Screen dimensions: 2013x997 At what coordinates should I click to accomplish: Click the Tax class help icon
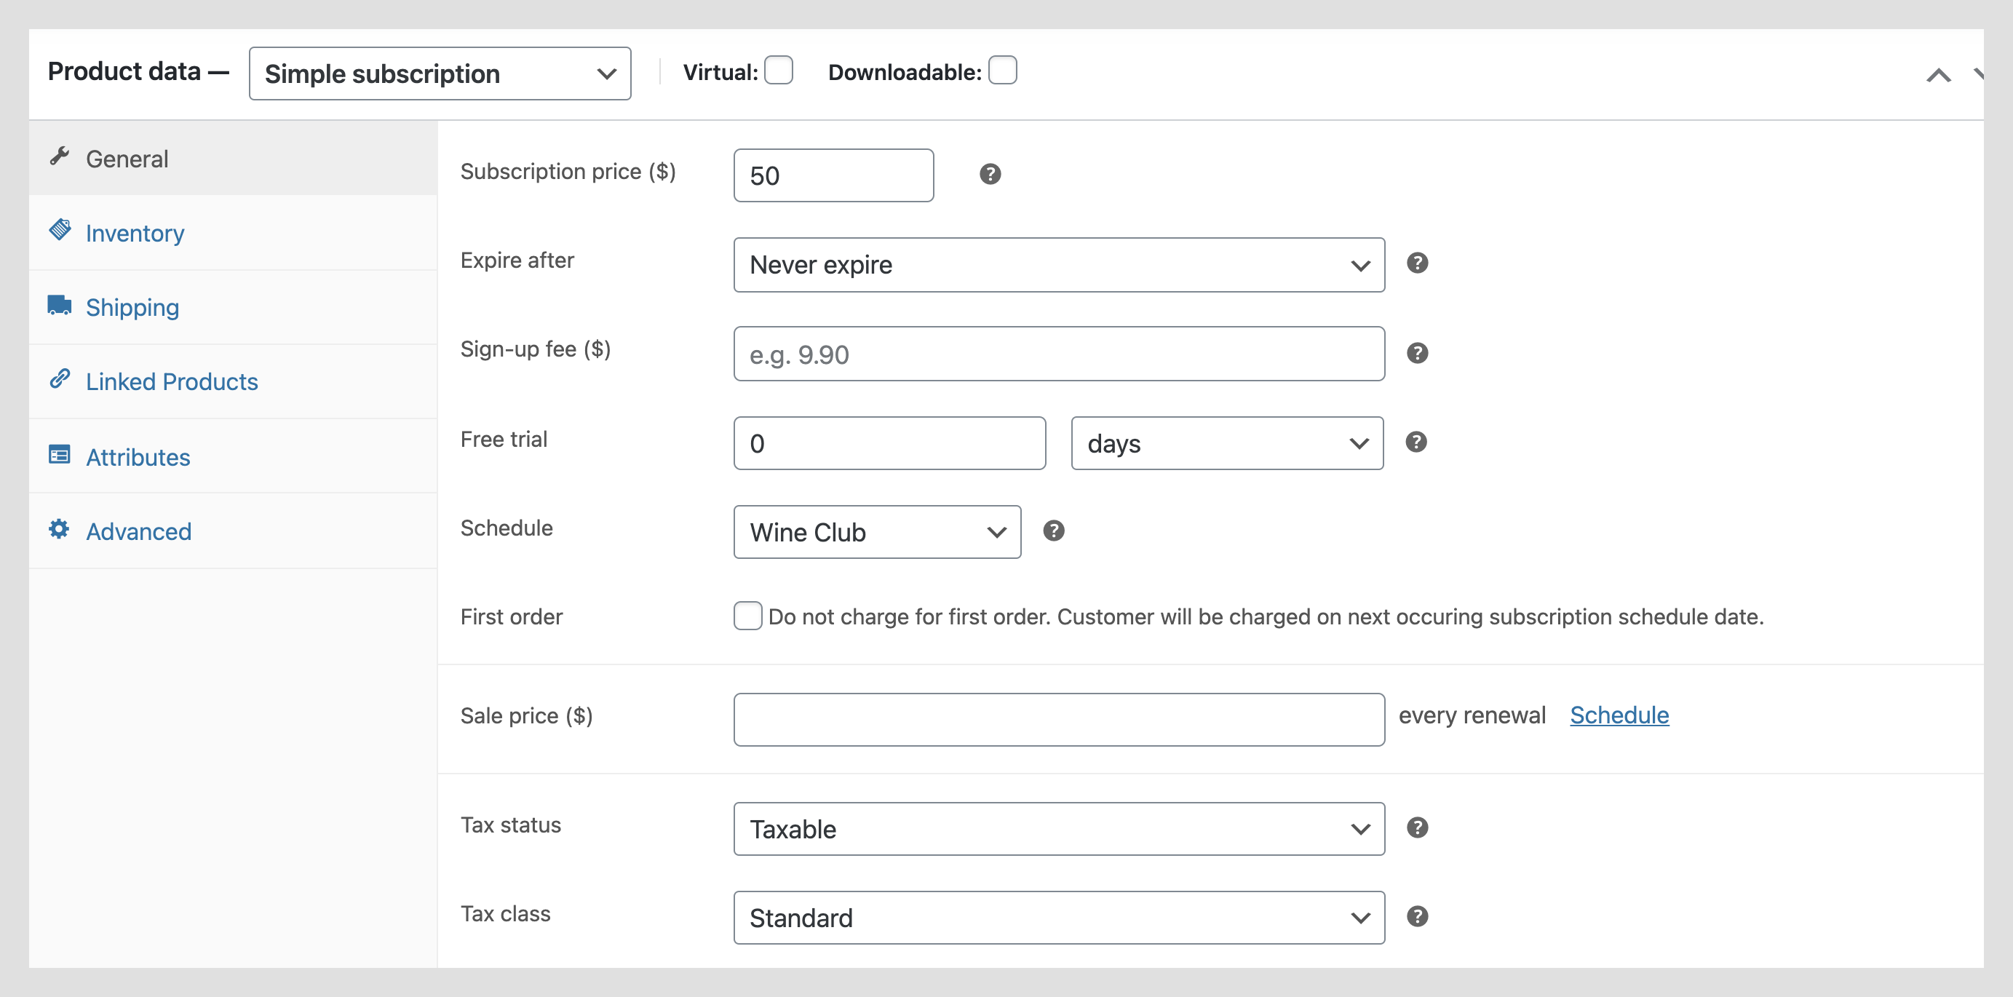pos(1417,916)
